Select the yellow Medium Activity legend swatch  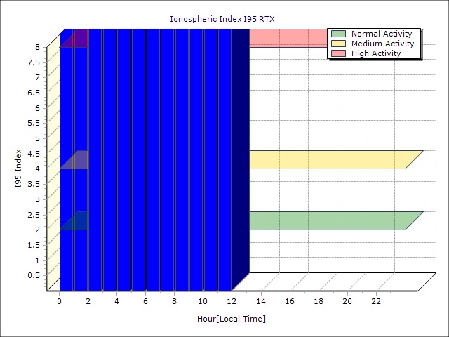[x=338, y=44]
